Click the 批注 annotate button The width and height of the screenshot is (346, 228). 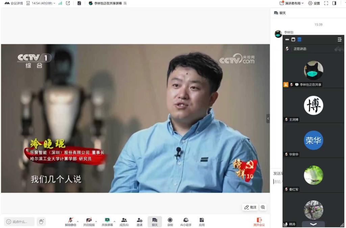pyautogui.click(x=250, y=207)
